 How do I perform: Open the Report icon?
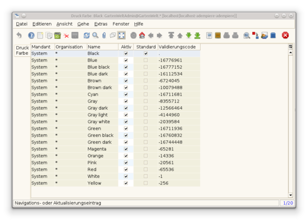[x=209, y=35]
